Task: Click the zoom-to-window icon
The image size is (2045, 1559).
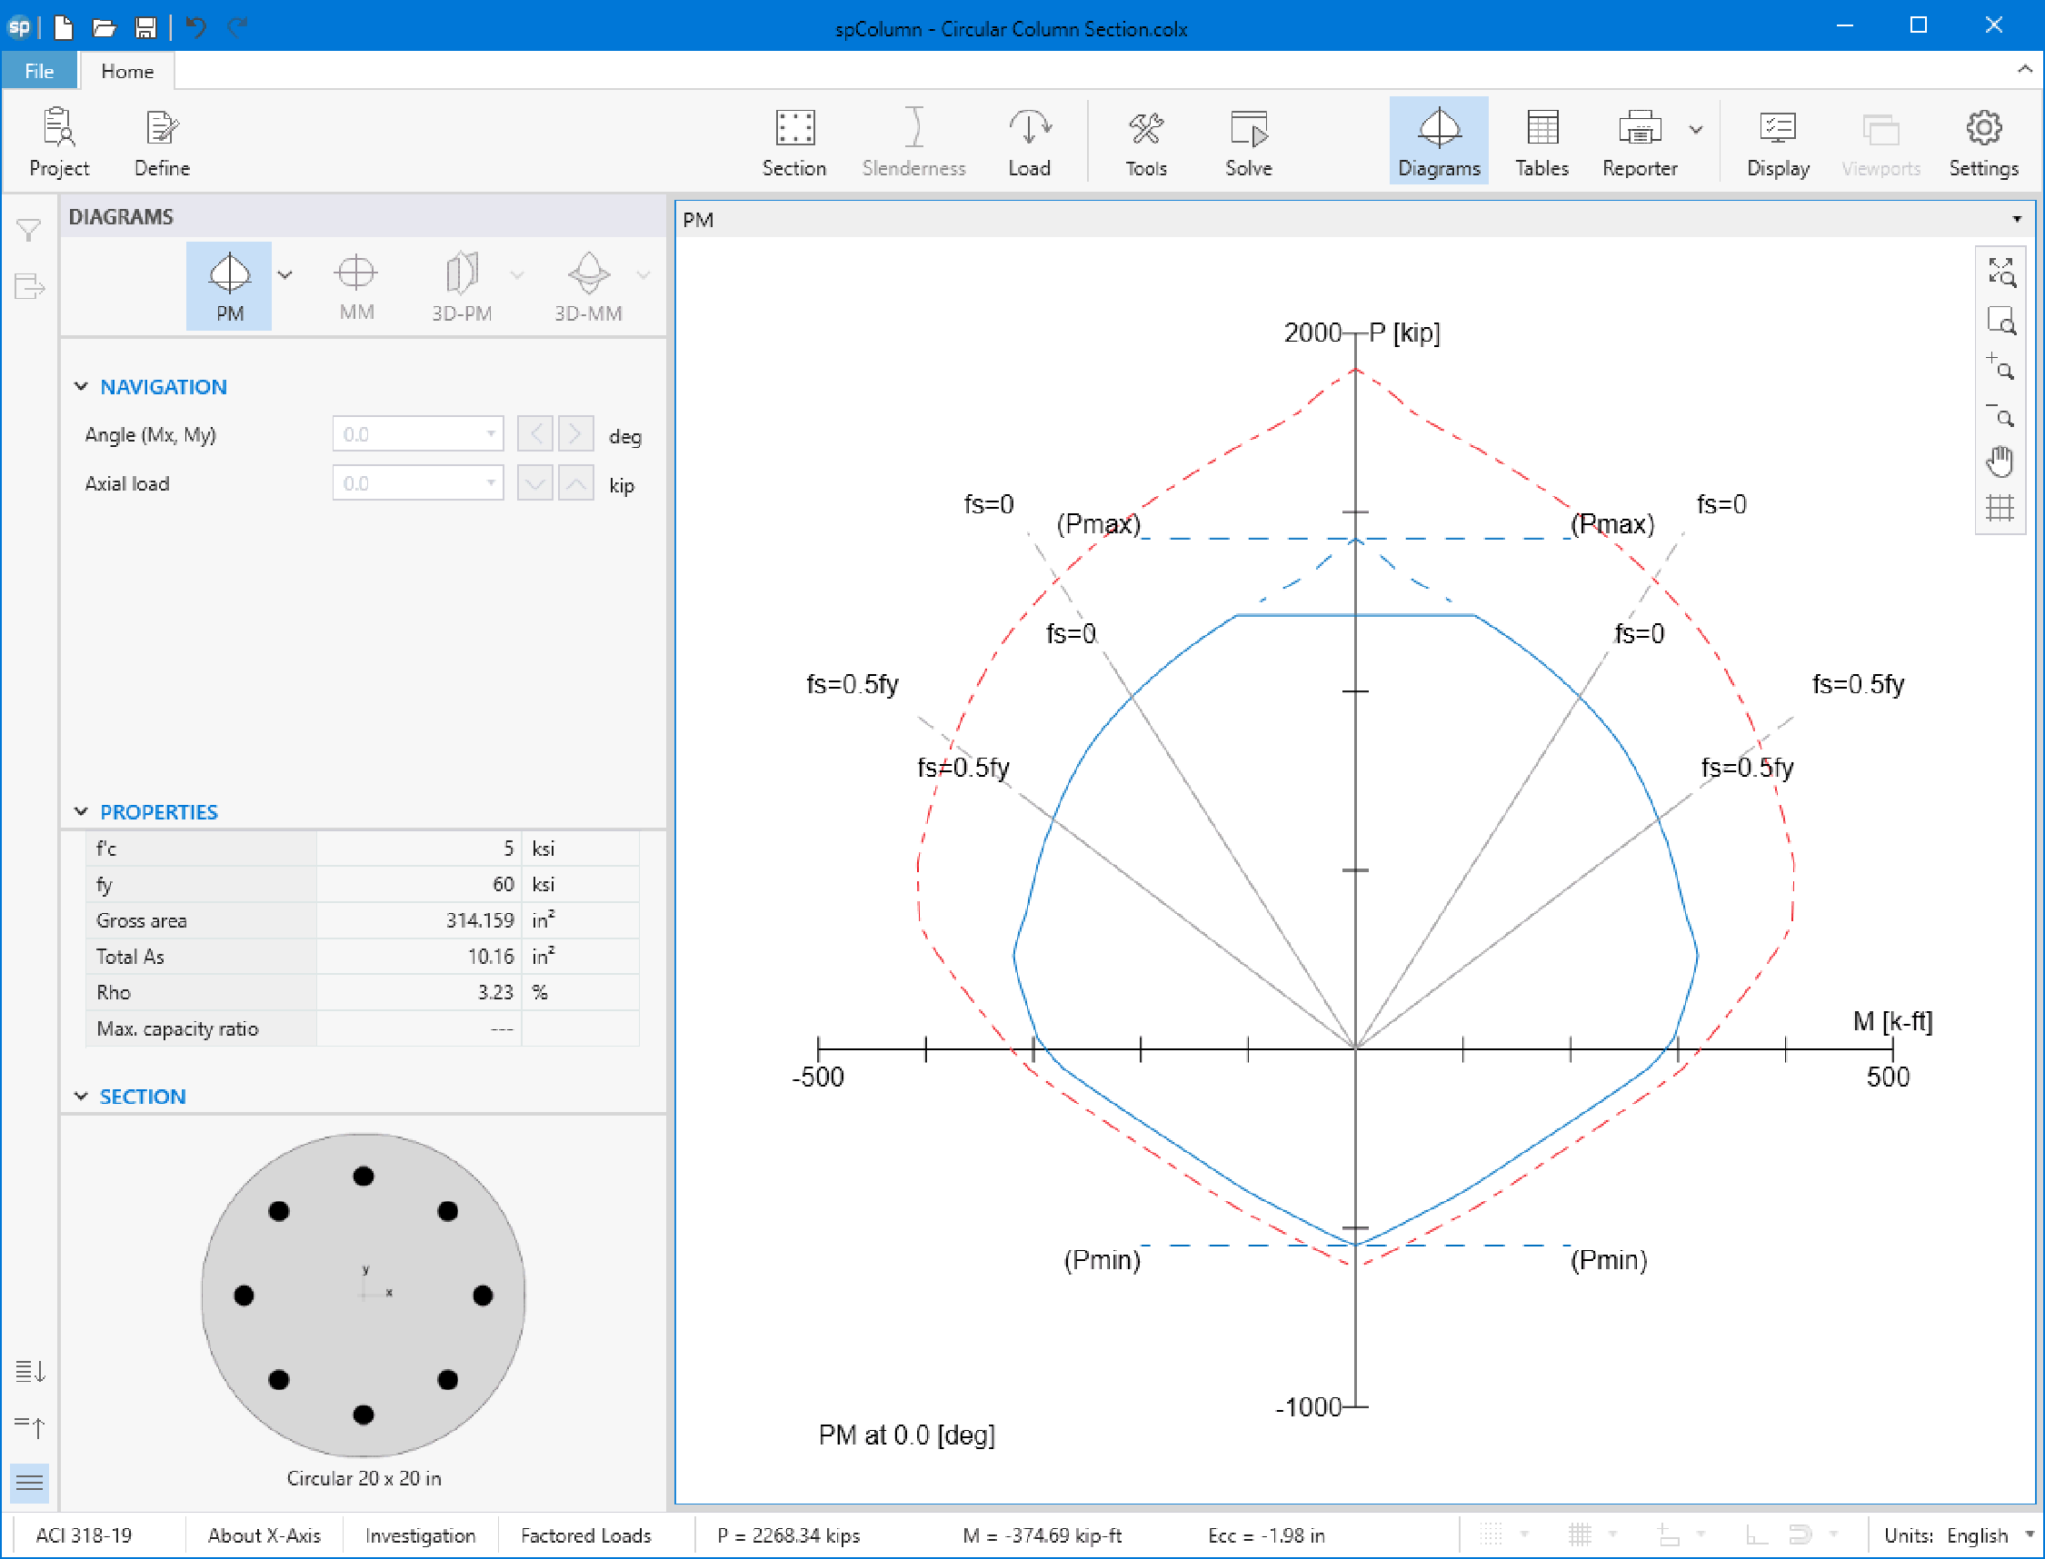Action: [2000, 320]
